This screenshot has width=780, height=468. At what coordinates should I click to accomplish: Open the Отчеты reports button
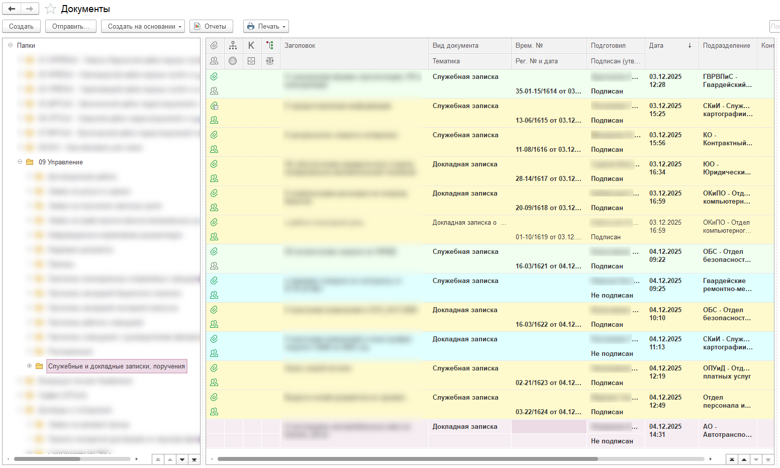click(211, 26)
